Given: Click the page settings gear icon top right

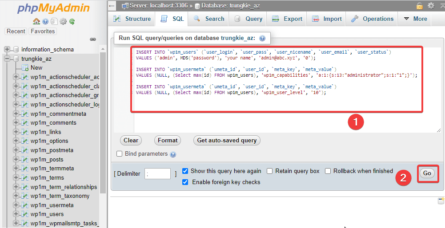Looking at the screenshot, I should (x=431, y=6).
